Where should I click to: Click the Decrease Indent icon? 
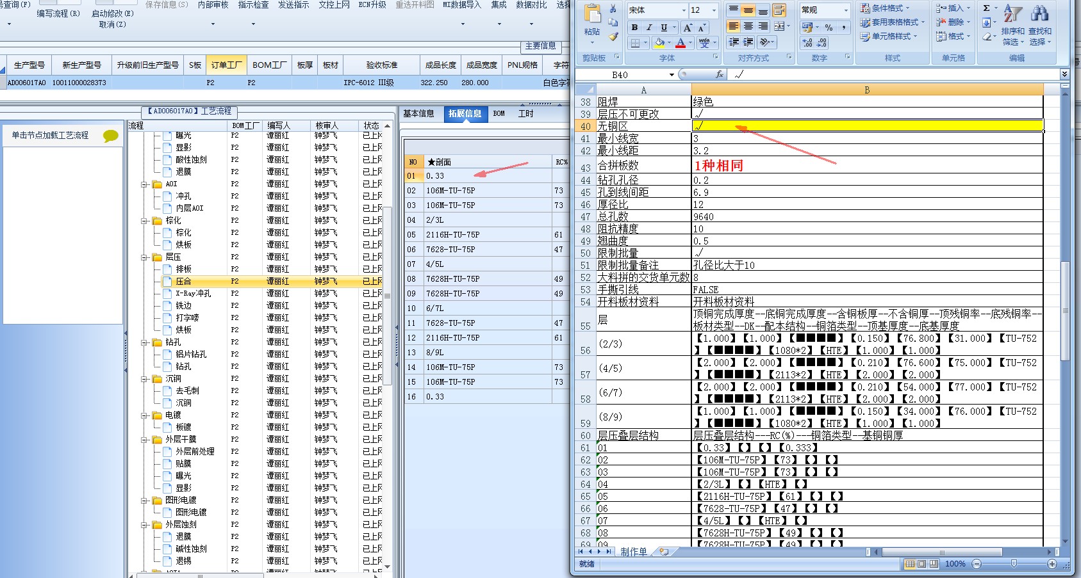734,42
